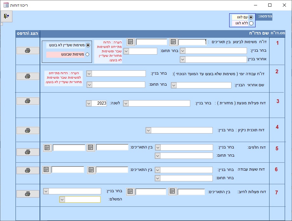Click the exit door icon button
The image size is (292, 221).
point(6,16)
